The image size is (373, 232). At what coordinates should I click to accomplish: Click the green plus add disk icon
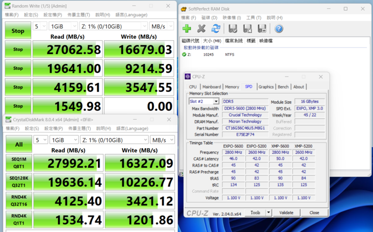pyautogui.click(x=187, y=29)
